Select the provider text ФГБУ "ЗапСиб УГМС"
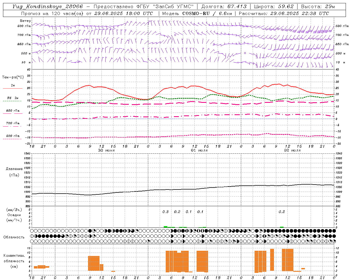 coord(165,7)
